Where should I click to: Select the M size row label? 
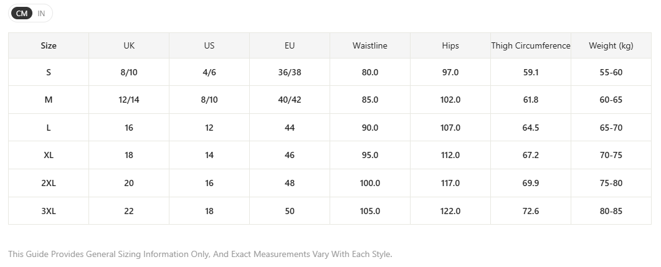pos(49,100)
